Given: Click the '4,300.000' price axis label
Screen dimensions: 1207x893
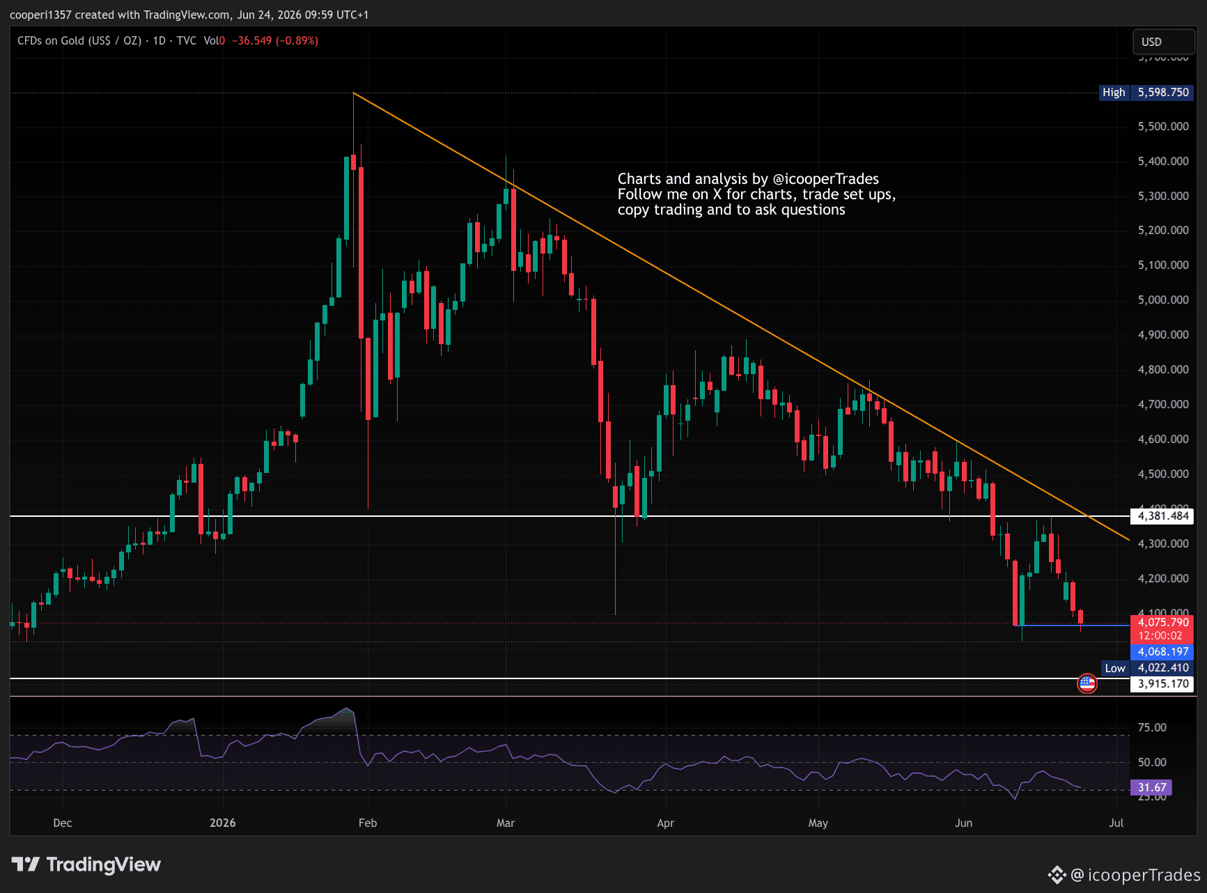Looking at the screenshot, I should click(x=1163, y=544).
